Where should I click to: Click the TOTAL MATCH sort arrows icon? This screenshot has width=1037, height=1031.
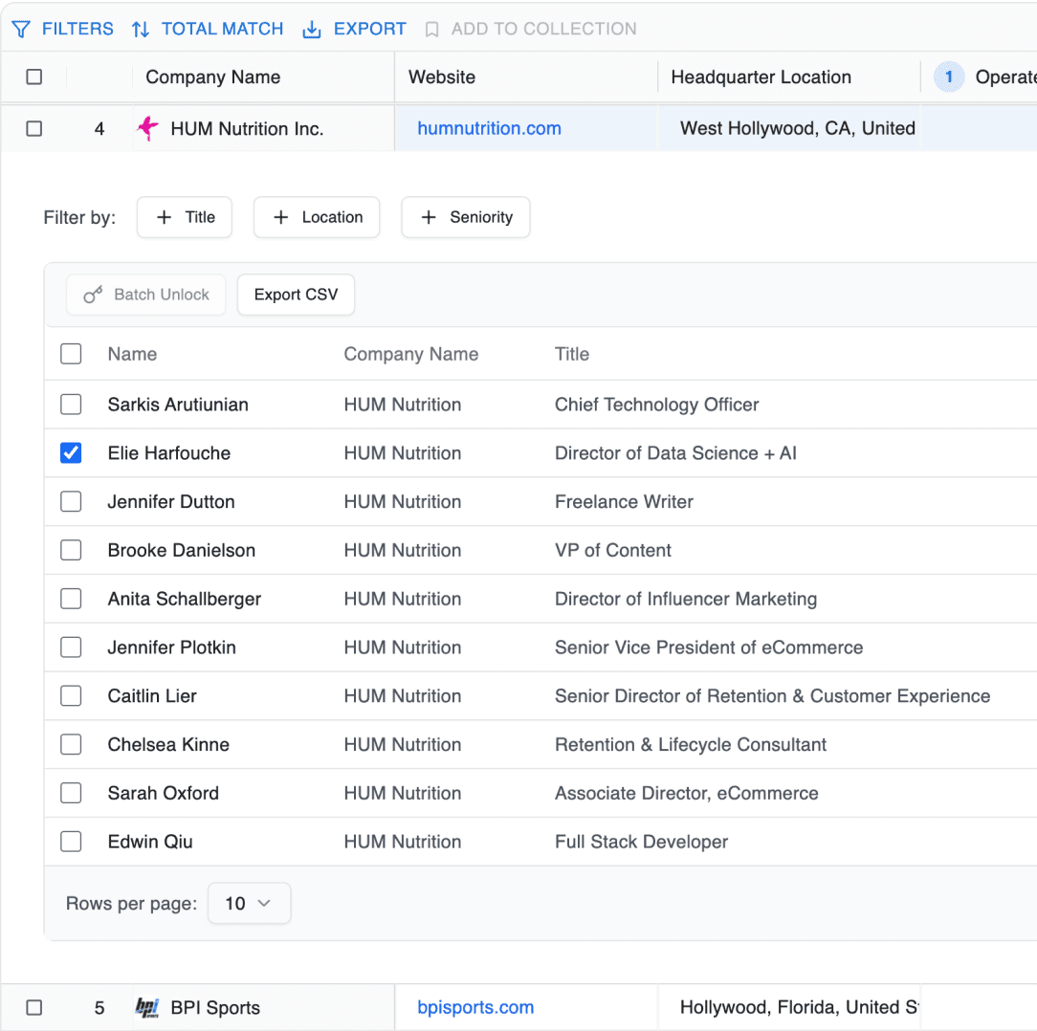click(x=141, y=29)
